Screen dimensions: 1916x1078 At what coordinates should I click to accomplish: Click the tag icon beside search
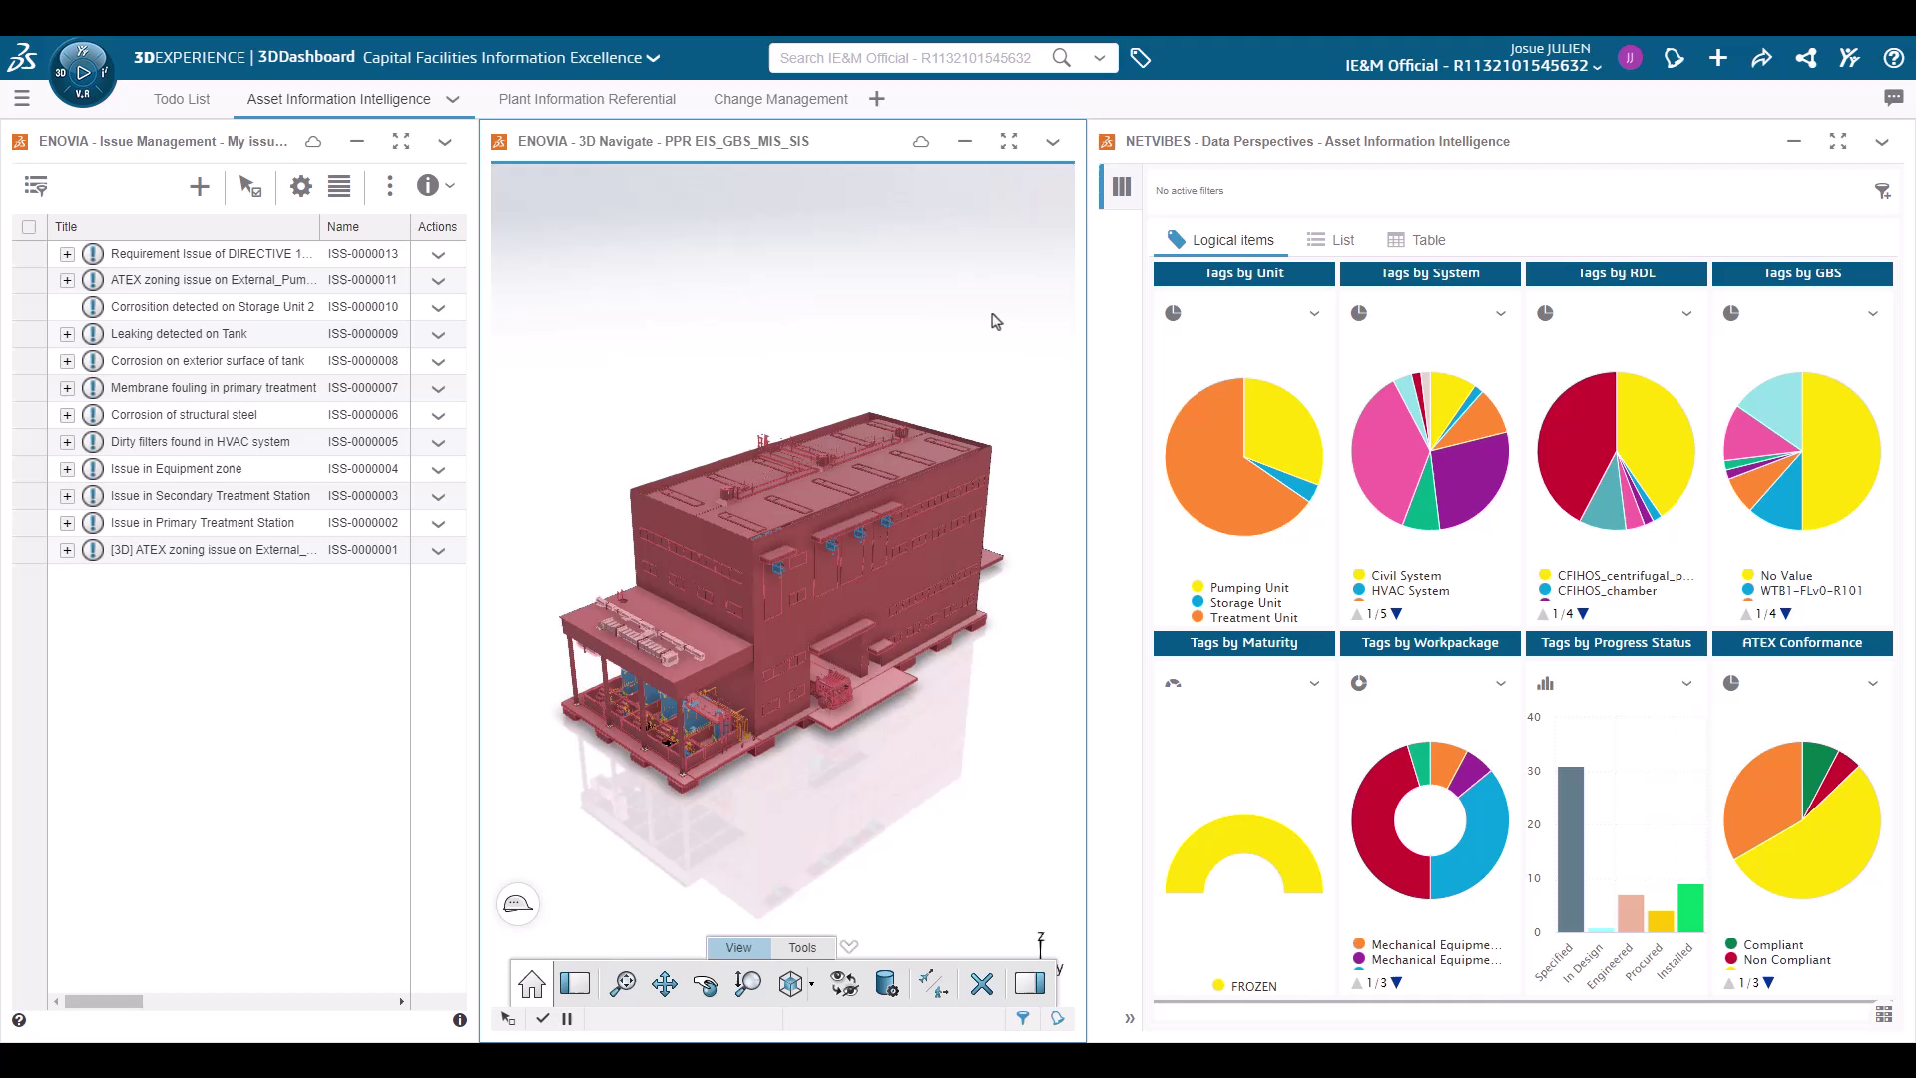point(1141,58)
